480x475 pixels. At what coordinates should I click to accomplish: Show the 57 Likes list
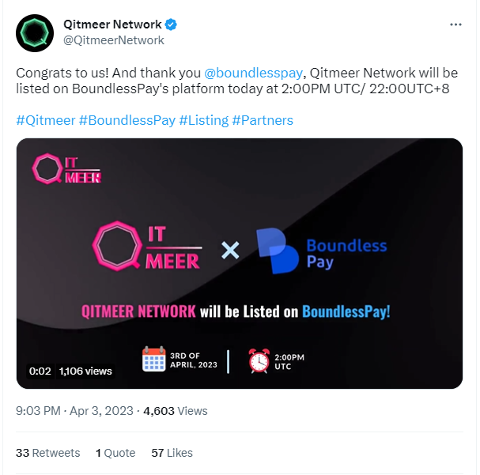pyautogui.click(x=172, y=453)
